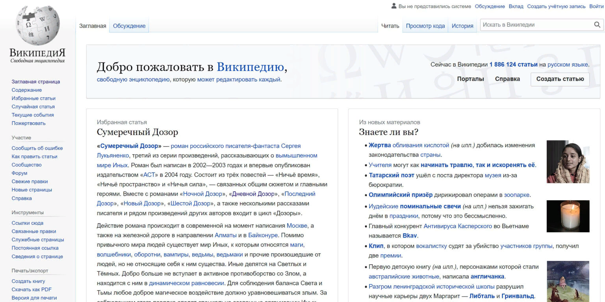605x302 pixels.
Task: Click «Ссылки сюда» tools link
Action: tap(28, 223)
